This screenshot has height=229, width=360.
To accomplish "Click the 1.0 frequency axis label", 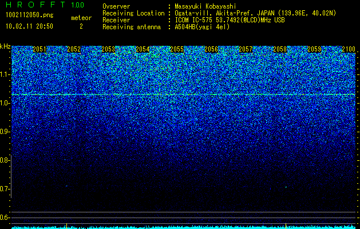I will pyautogui.click(x=5, y=103).
